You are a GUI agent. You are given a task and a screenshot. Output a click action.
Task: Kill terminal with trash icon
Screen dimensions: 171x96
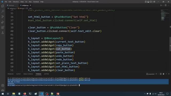[164, 74]
